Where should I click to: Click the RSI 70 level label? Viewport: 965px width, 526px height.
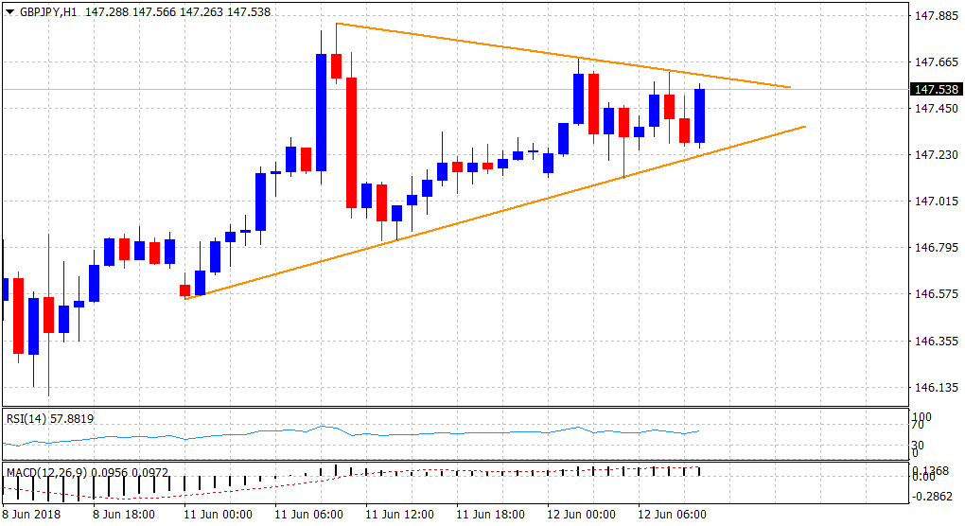pyautogui.click(x=917, y=425)
